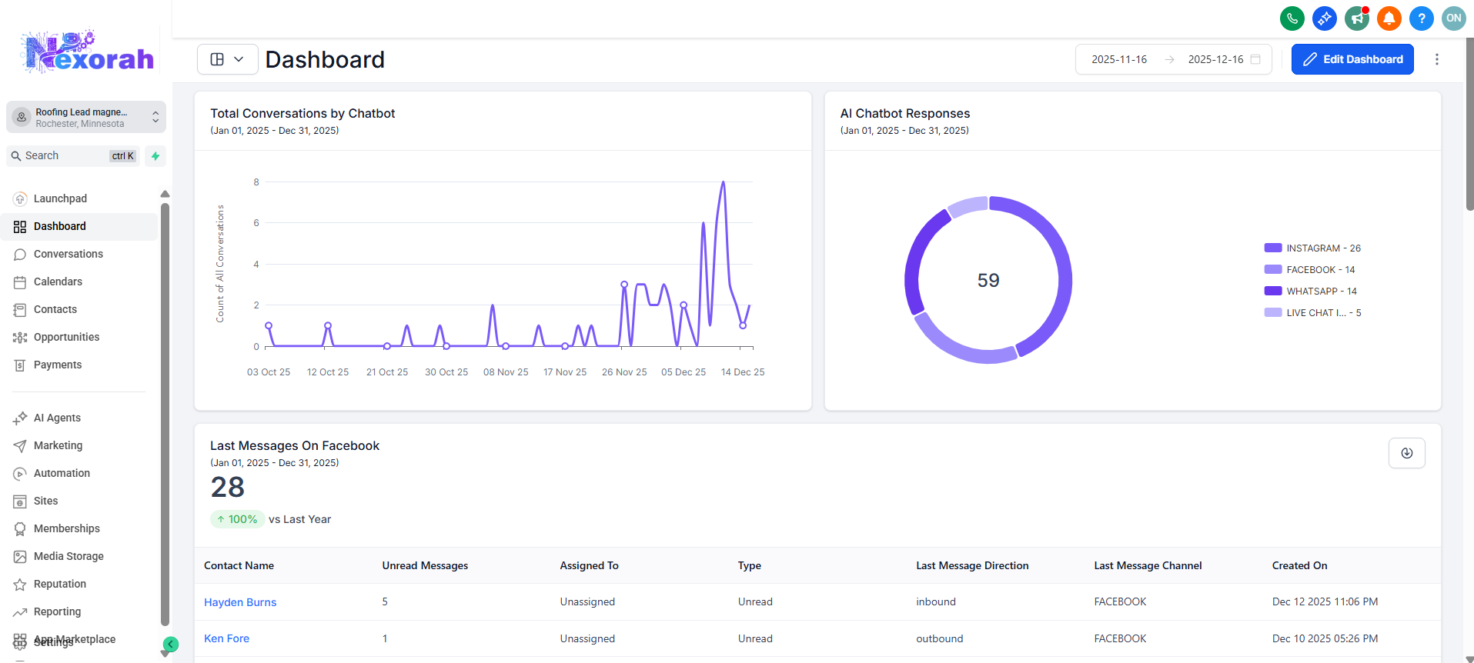1474x663 pixels.
Task: Open the Roofing Lead account switcher
Action: click(x=86, y=117)
